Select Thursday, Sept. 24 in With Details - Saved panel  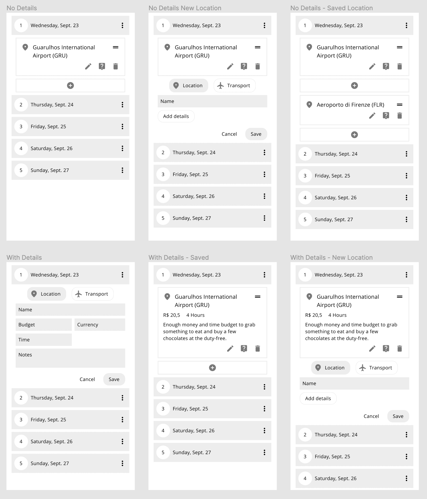point(212,387)
